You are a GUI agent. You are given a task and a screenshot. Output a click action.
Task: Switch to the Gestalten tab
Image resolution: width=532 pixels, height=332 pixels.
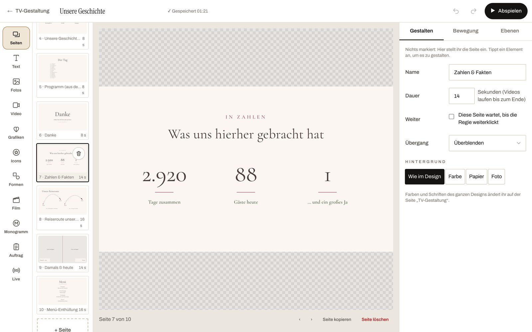click(421, 31)
